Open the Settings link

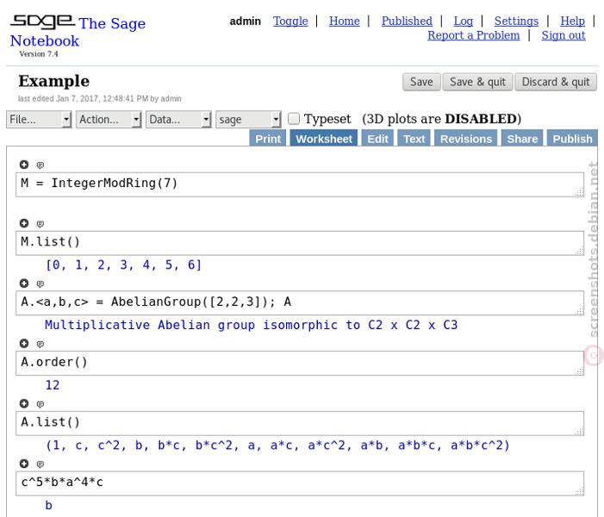[516, 21]
